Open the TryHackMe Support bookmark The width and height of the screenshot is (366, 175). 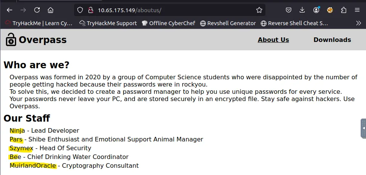(x=108, y=23)
